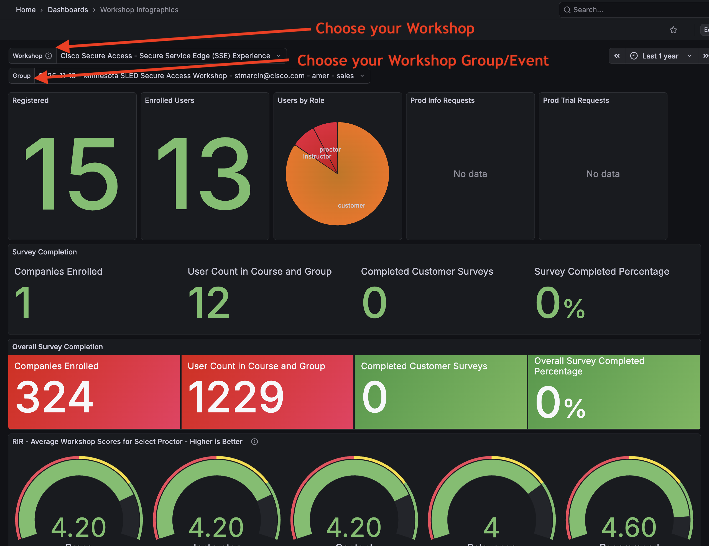Open the Group dropdown selector
Screen dimensions: 709x546
pos(201,76)
